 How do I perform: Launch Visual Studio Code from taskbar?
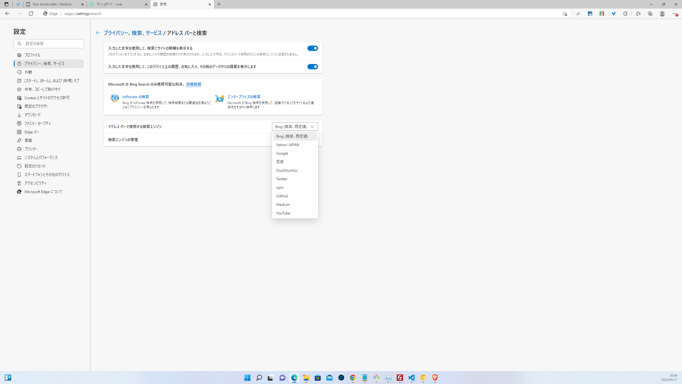pyautogui.click(x=411, y=378)
